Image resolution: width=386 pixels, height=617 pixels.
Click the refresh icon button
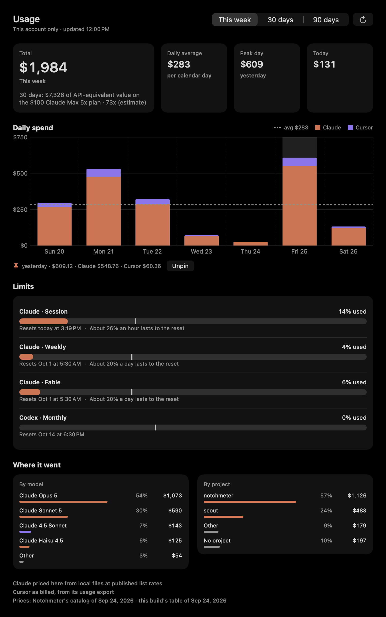point(363,20)
